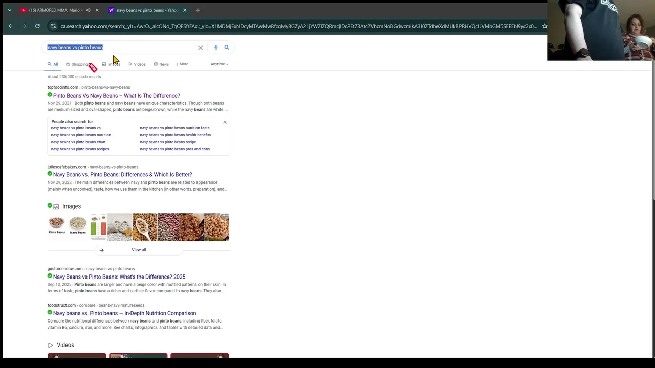Reload the current page
Image resolution: width=655 pixels, height=368 pixels.
click(37, 26)
